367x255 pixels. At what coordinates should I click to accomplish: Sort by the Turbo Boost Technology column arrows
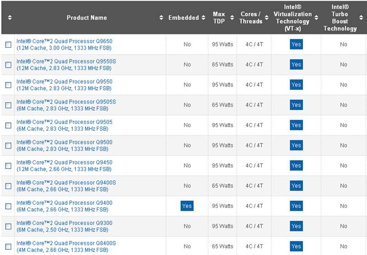click(x=361, y=17)
